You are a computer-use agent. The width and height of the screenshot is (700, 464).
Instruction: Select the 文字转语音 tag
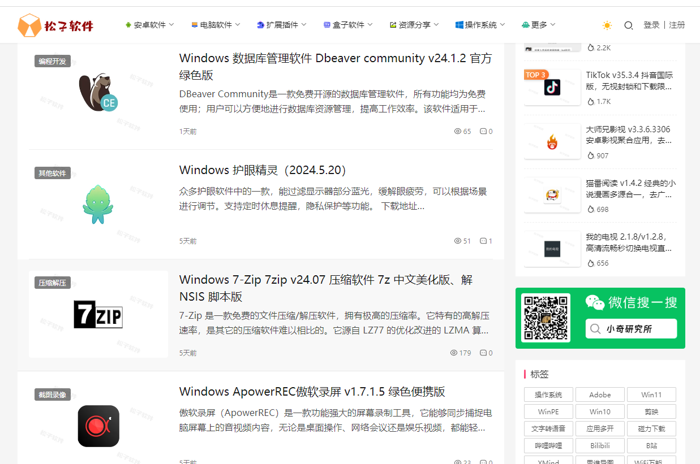(x=548, y=428)
